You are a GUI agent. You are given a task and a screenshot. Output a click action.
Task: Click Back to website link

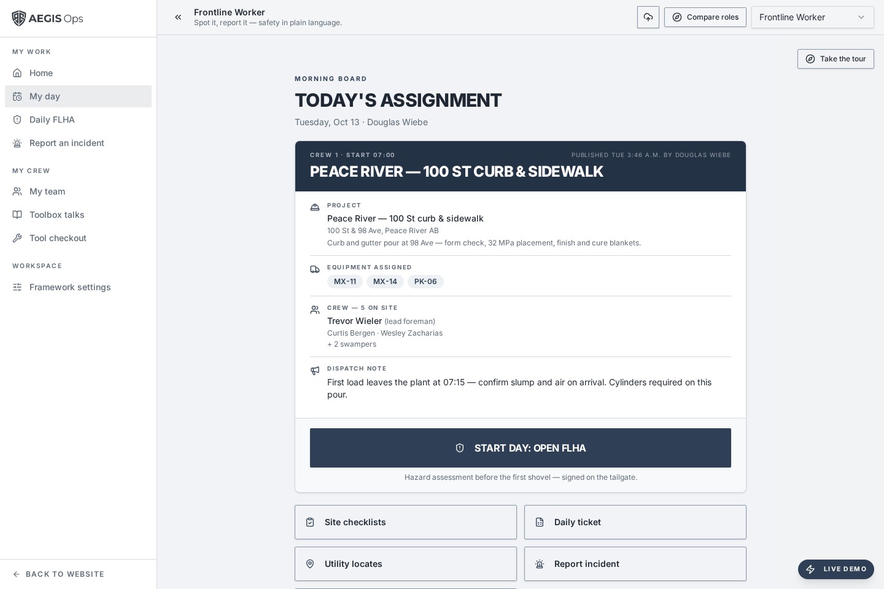coord(58,574)
